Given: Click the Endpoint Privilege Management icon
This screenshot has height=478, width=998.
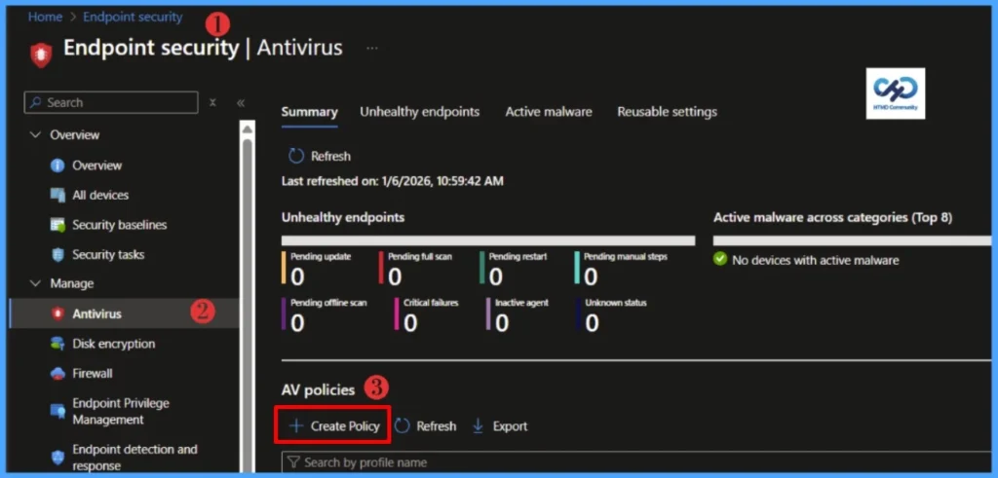Looking at the screenshot, I should pyautogui.click(x=58, y=411).
